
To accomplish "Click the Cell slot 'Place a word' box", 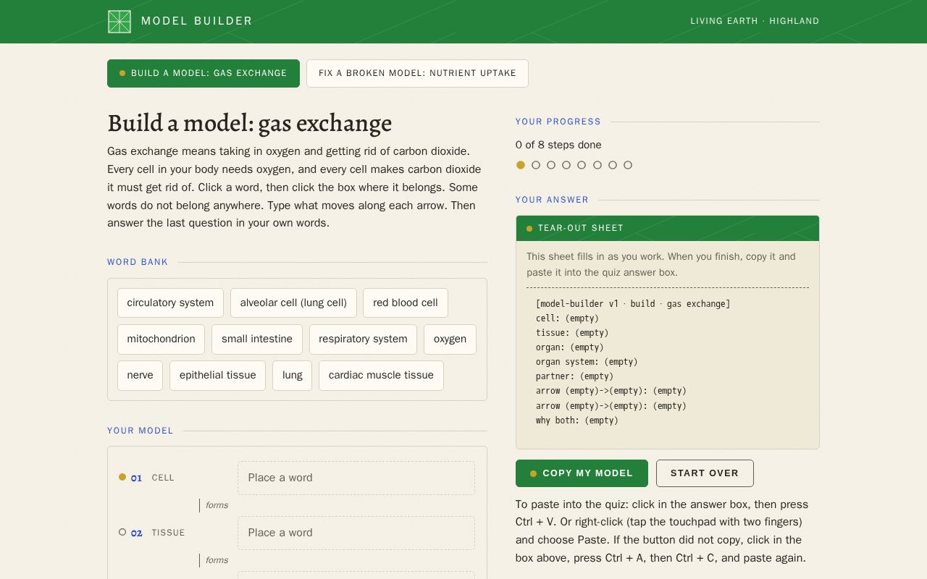I will [x=356, y=478].
